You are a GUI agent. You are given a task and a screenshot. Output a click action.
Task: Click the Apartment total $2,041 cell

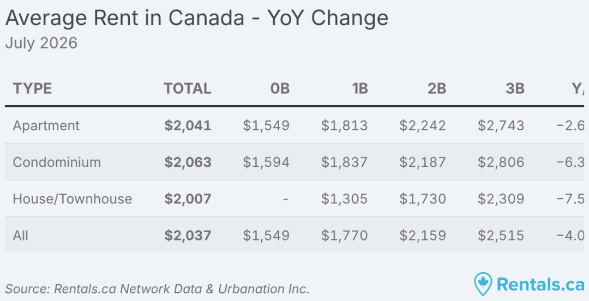tap(188, 125)
